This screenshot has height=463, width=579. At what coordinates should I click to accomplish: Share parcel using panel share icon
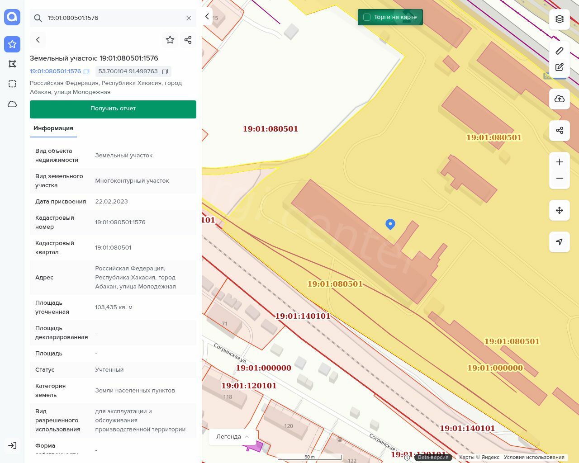pos(188,40)
